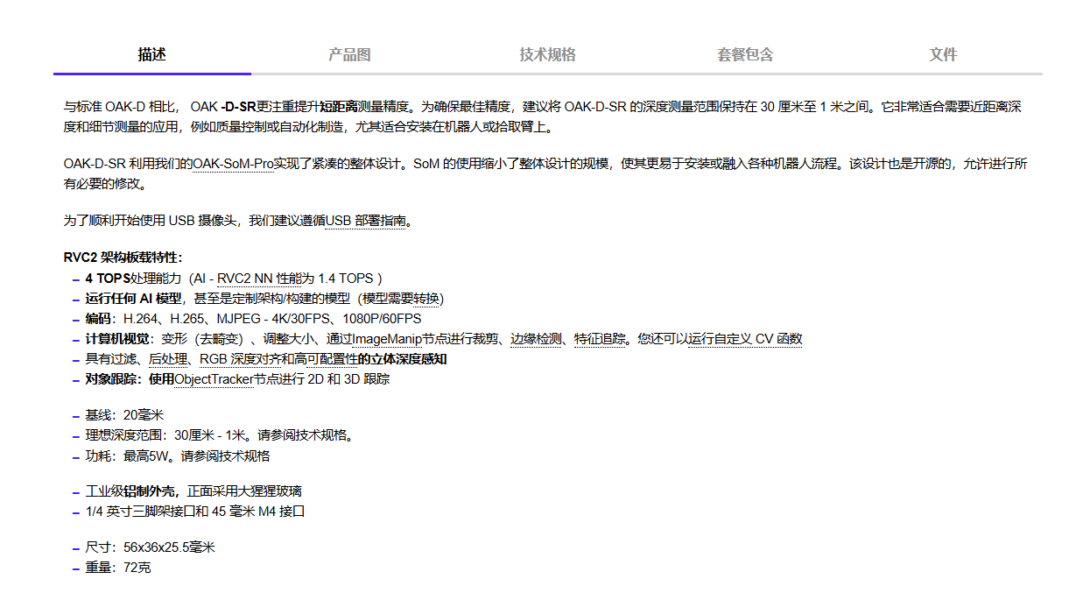The width and height of the screenshot is (1076, 593).
Task: Click the 短距离 bold text
Action: (x=339, y=107)
